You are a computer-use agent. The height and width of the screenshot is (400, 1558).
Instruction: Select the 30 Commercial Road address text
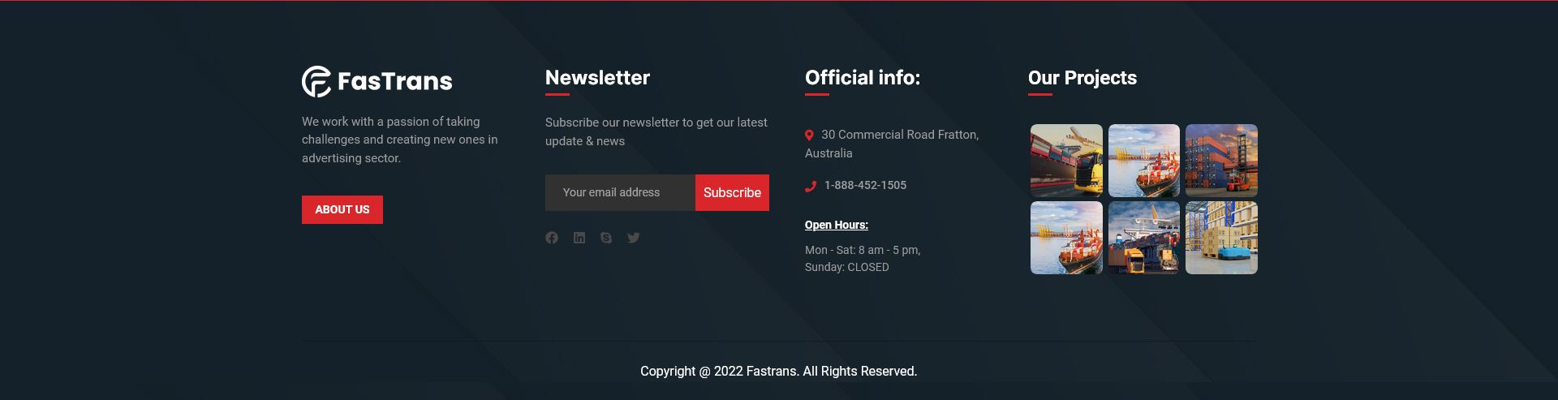point(899,135)
